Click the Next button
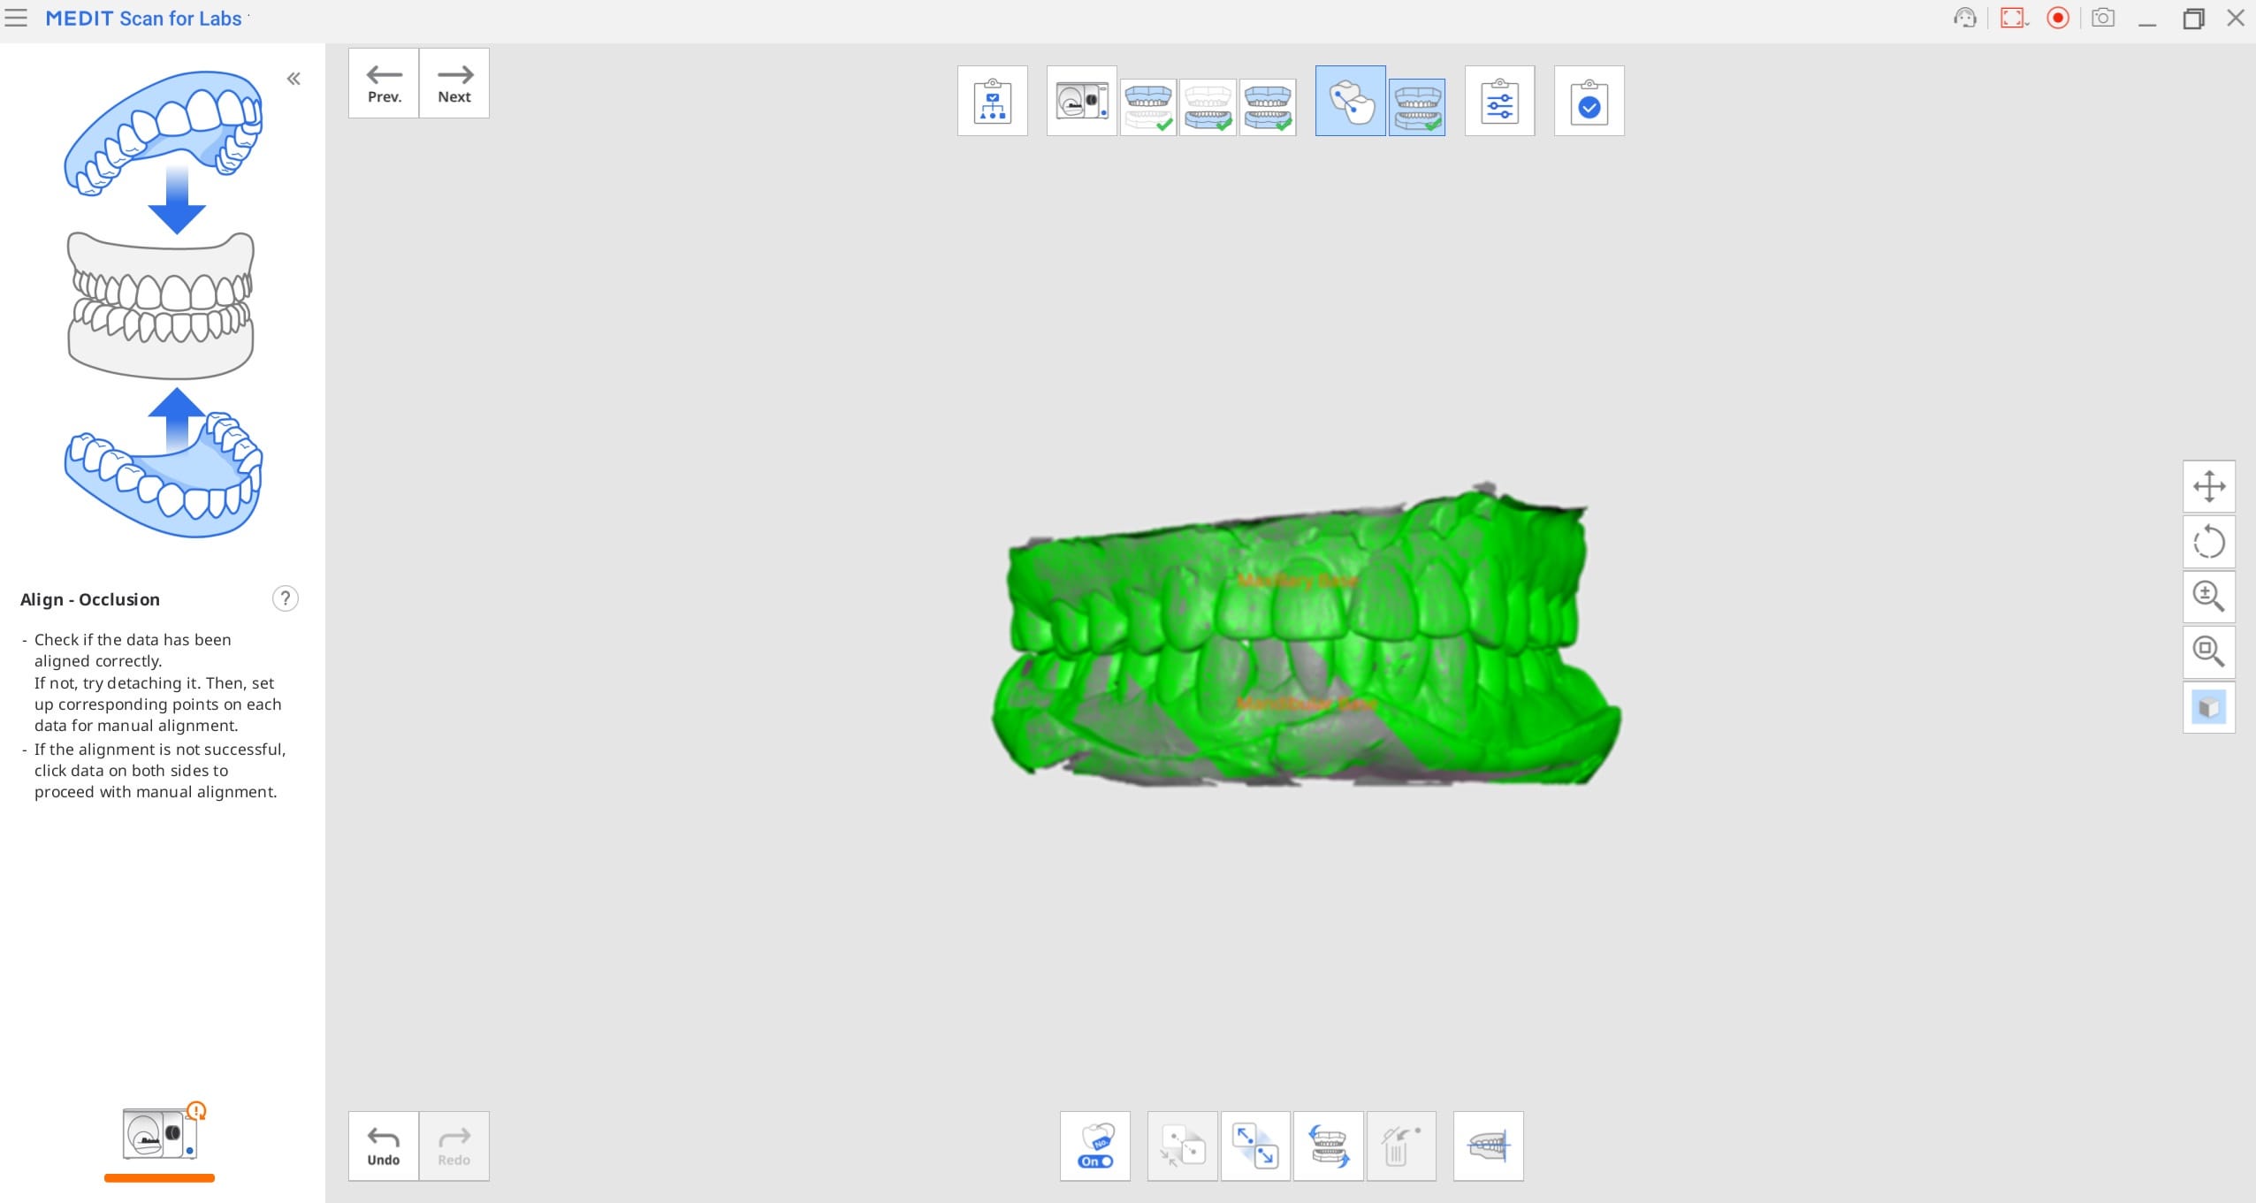The image size is (2256, 1203). (454, 83)
